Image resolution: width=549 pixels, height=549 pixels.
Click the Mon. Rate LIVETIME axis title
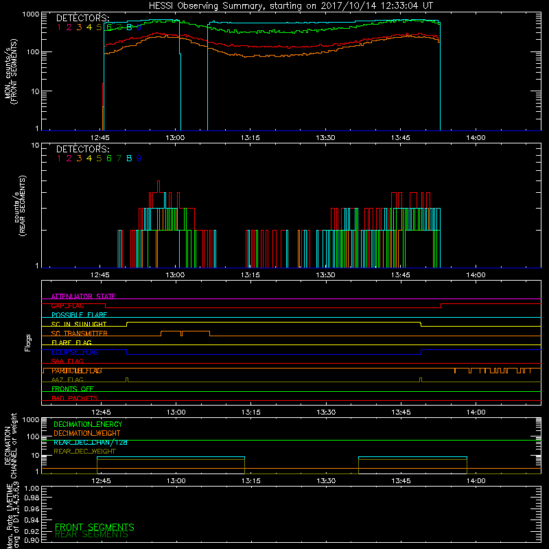pos(12,515)
